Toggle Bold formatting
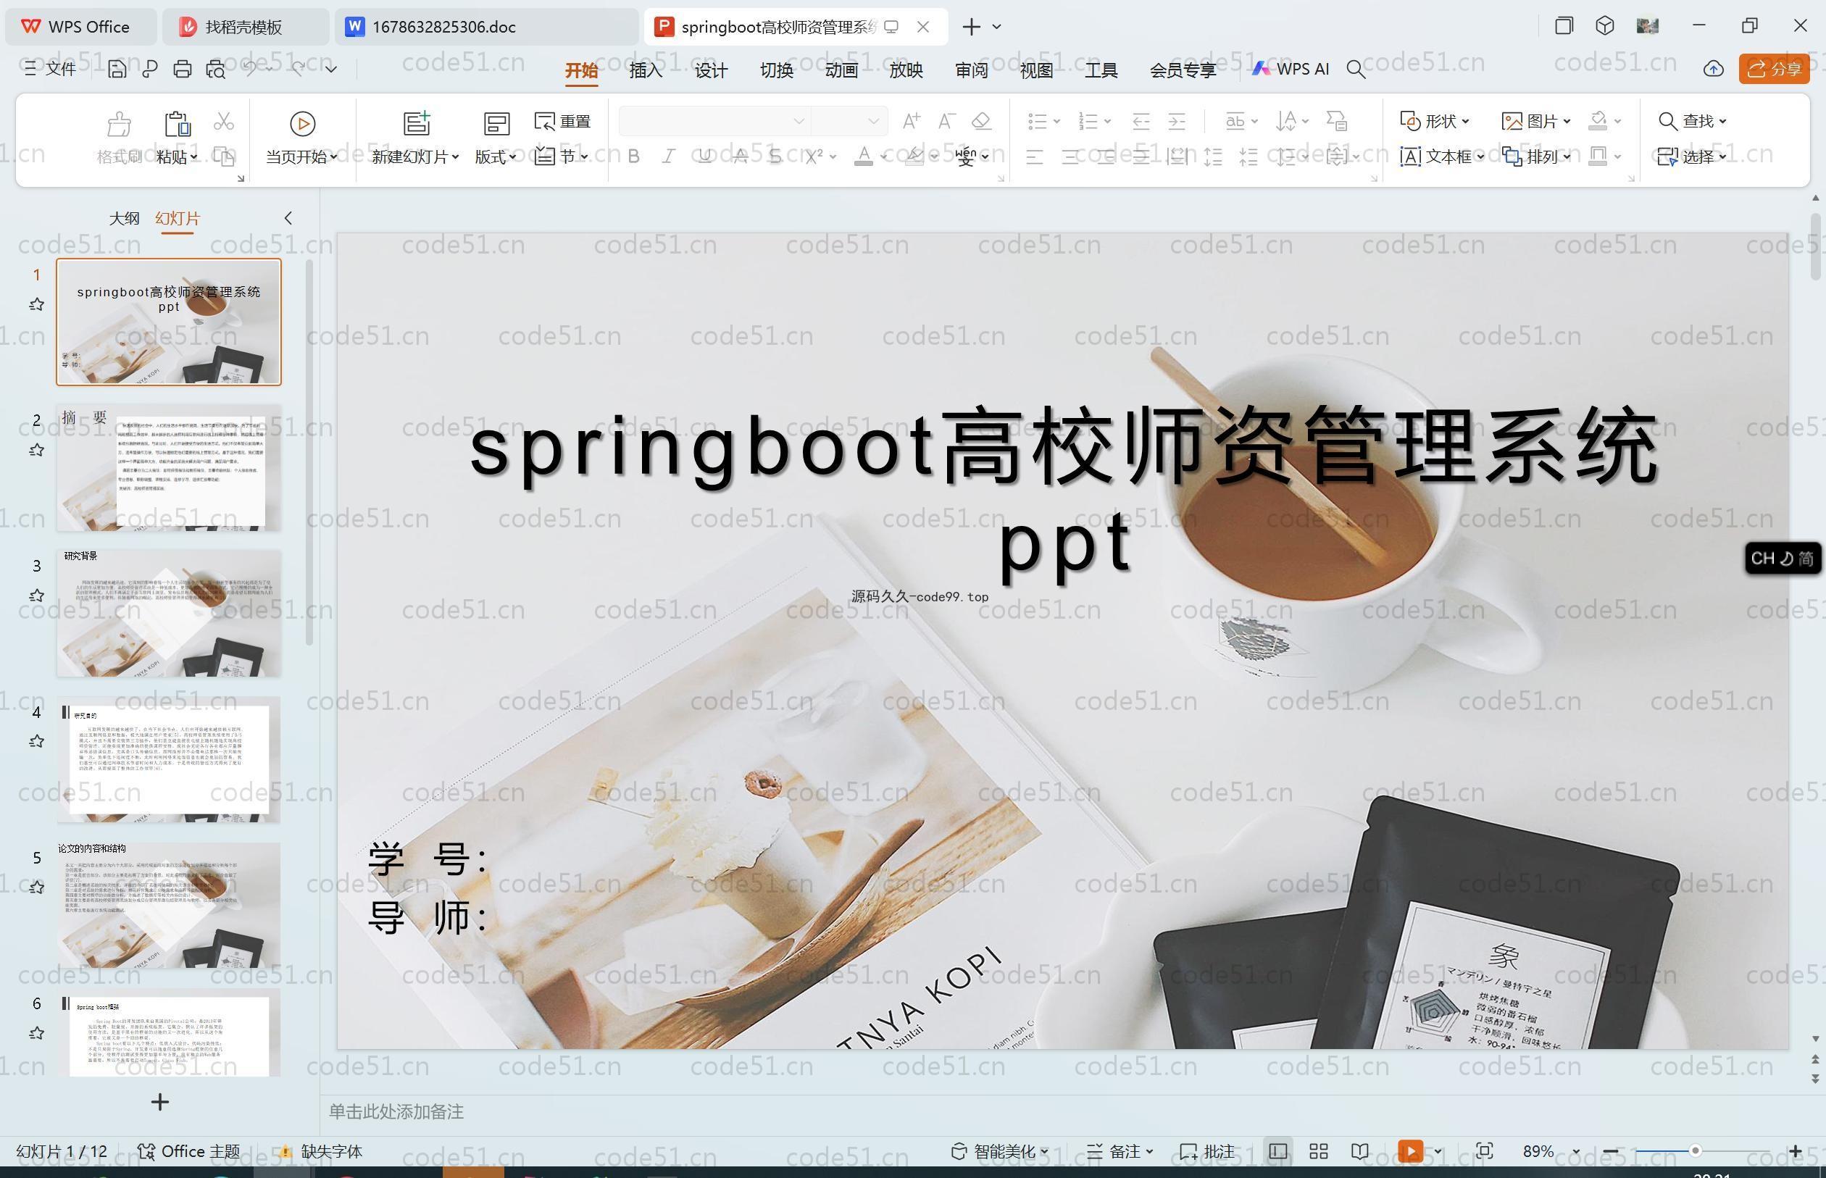Image resolution: width=1826 pixels, height=1178 pixels. coord(633,156)
